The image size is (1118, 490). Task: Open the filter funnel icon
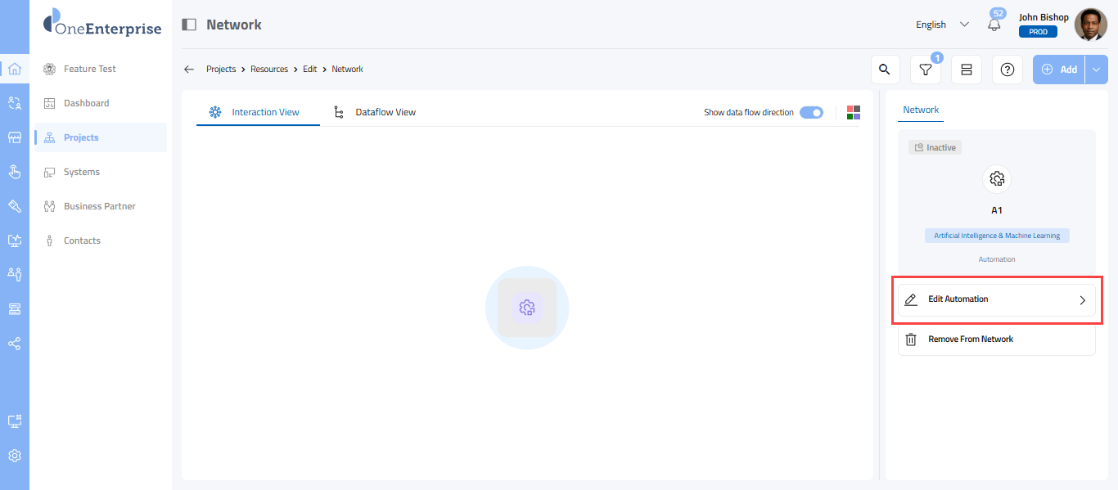[926, 70]
